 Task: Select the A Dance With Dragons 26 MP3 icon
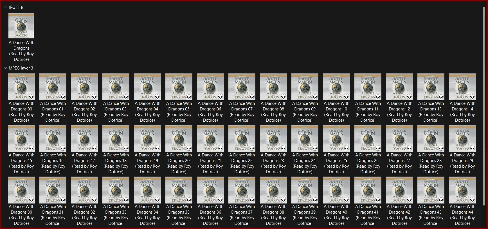(x=368, y=138)
